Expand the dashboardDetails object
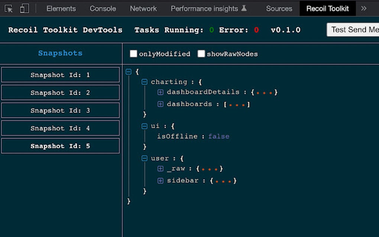The height and width of the screenshot is (237, 379). [x=160, y=92]
